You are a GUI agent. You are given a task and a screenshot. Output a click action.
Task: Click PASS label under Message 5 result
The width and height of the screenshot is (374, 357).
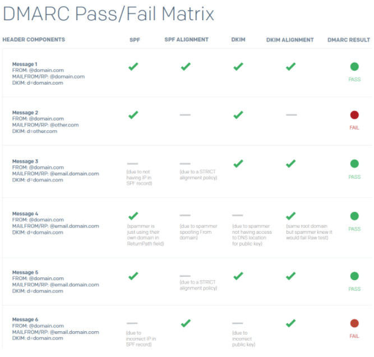click(354, 289)
